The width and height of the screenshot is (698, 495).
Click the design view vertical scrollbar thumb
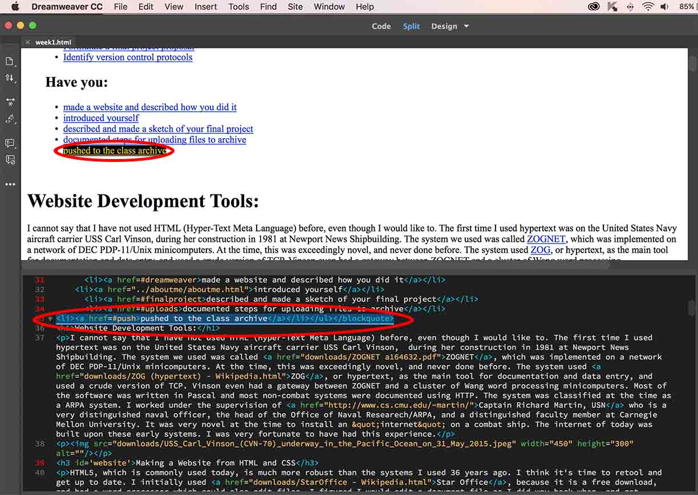pos(692,62)
